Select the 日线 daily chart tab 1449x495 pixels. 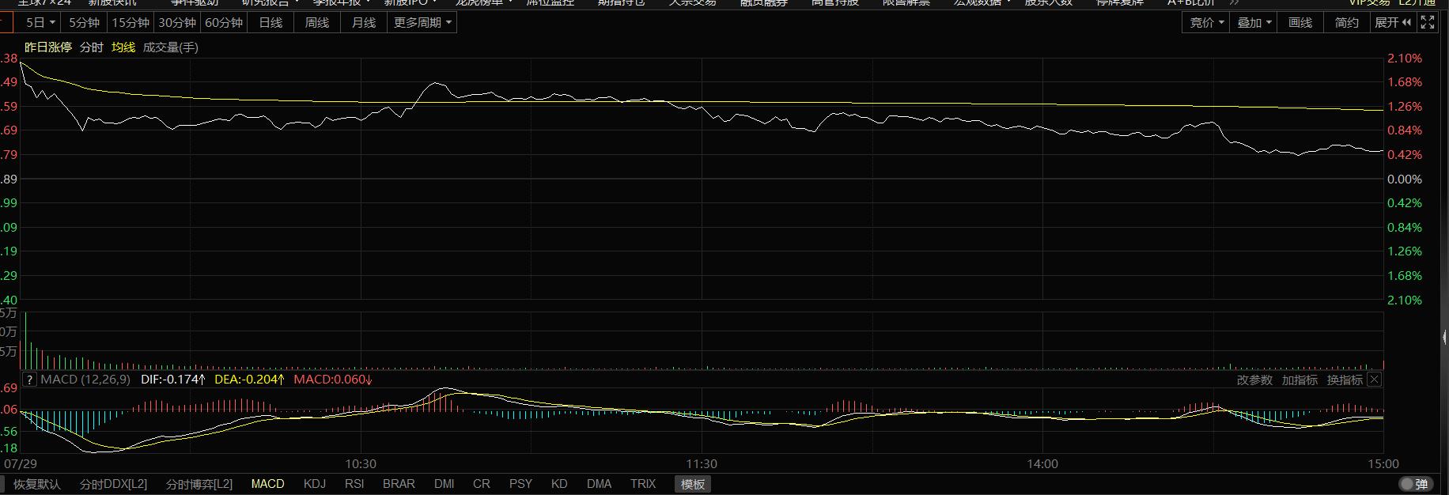point(271,23)
